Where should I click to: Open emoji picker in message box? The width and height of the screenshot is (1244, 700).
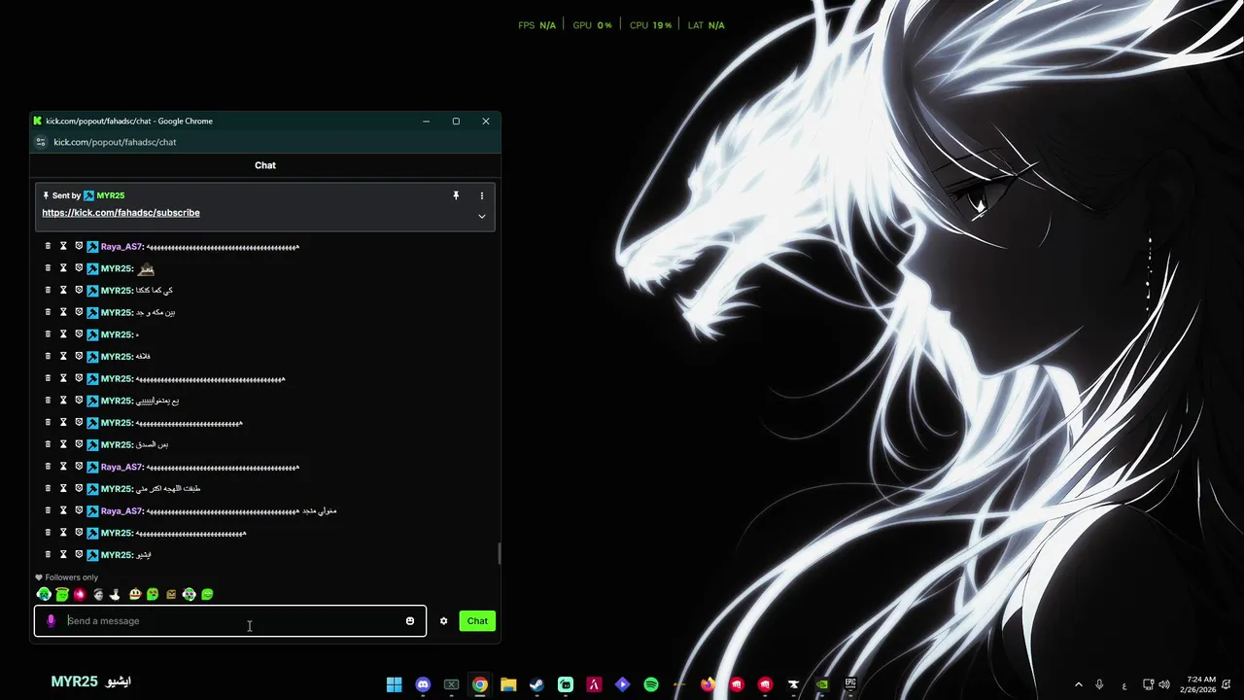(x=410, y=620)
